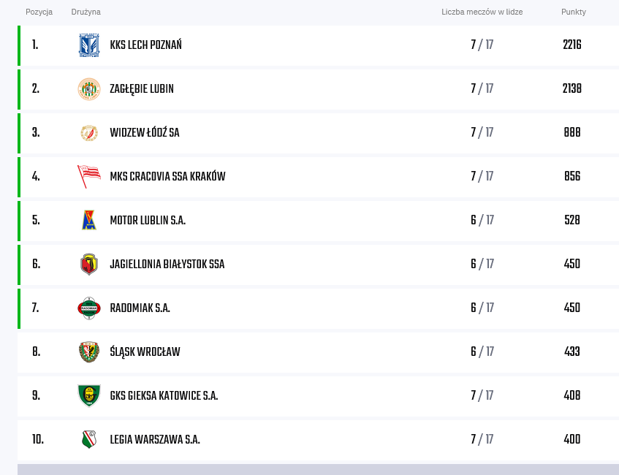
Task: Click the Pozycja column header
Action: [x=39, y=12]
